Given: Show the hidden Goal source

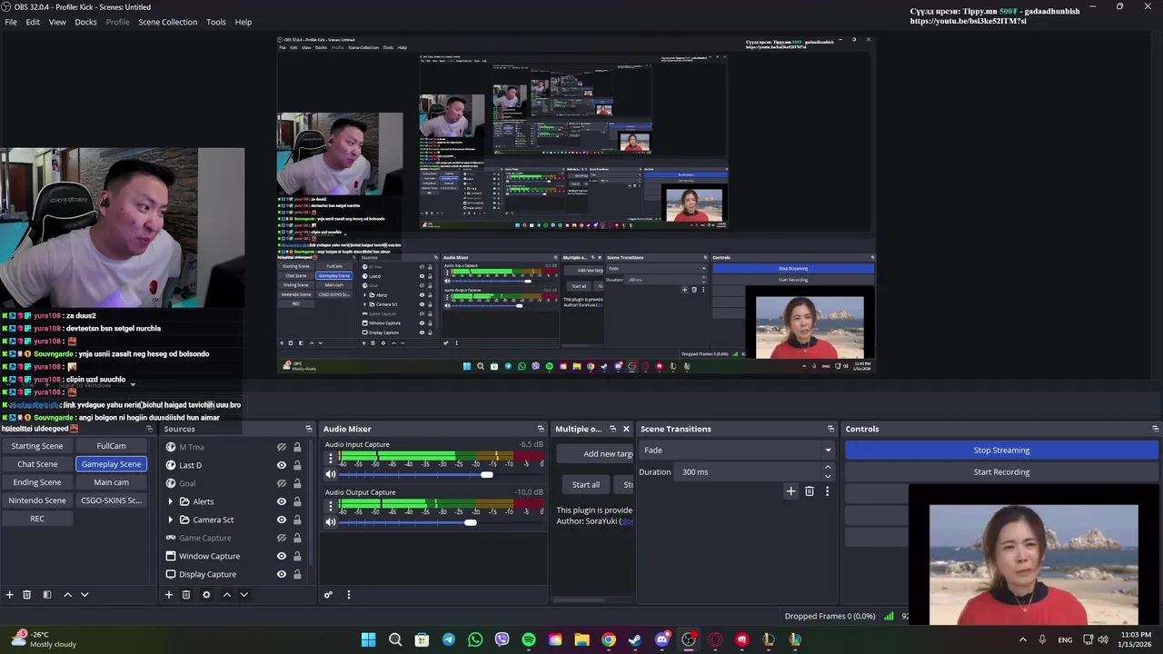Looking at the screenshot, I should point(282,483).
